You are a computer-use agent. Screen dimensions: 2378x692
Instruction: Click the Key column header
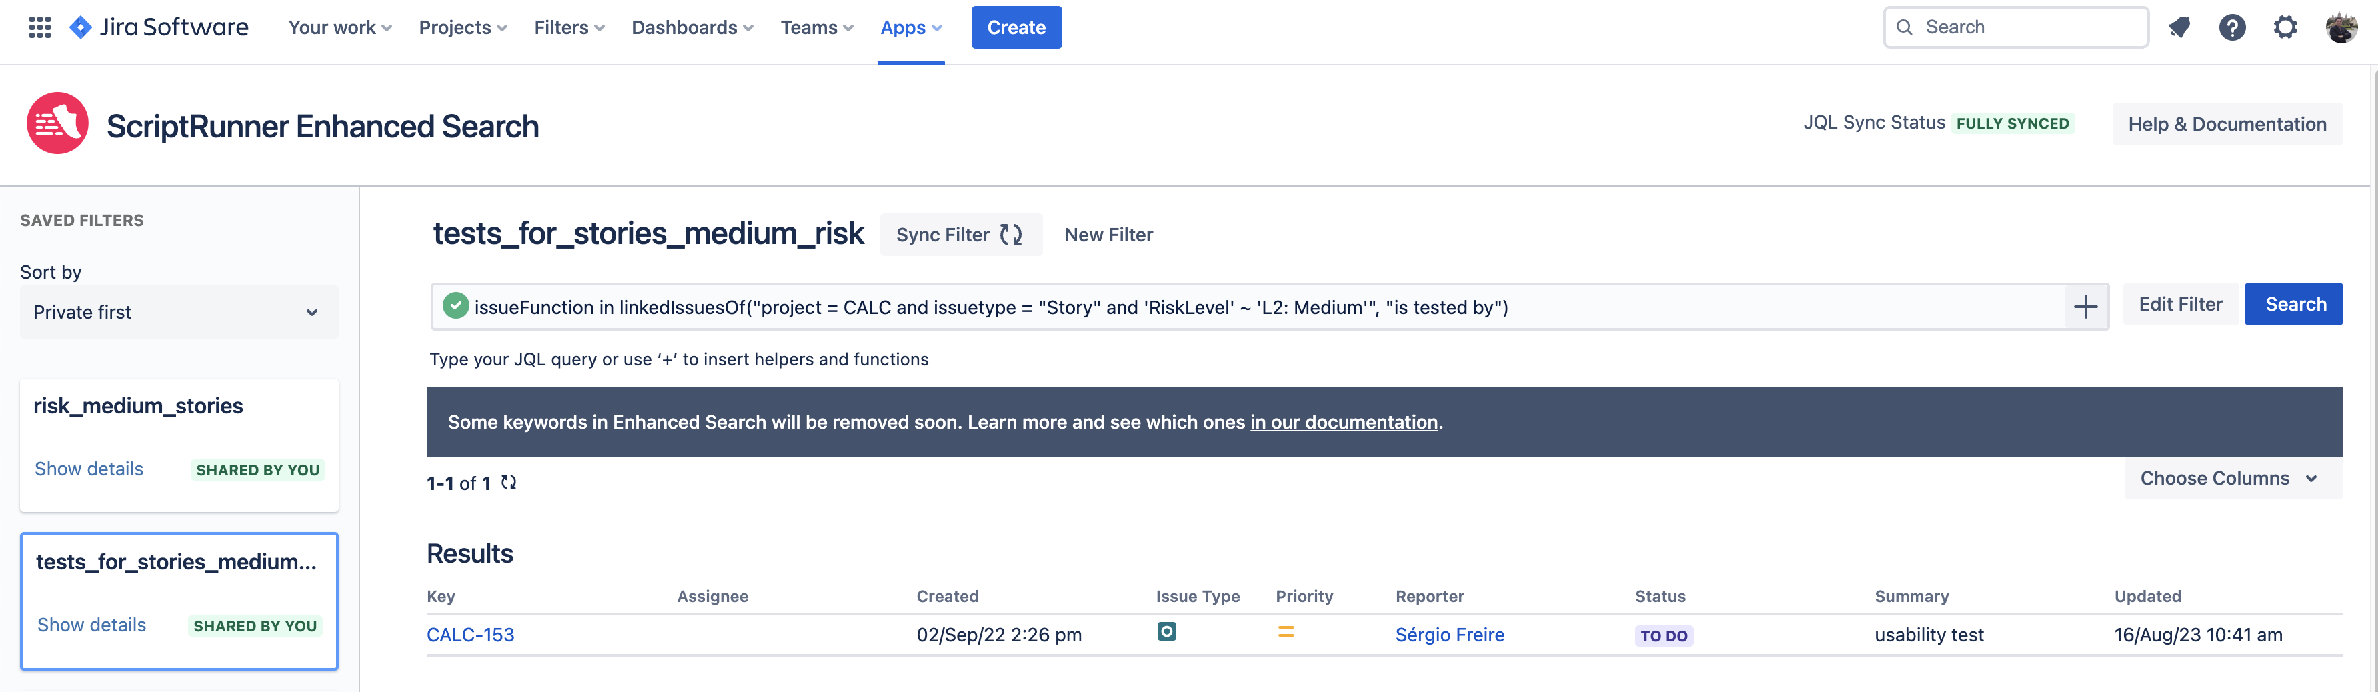click(x=441, y=596)
